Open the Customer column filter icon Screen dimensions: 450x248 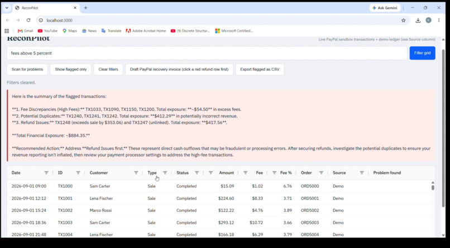pos(136,173)
